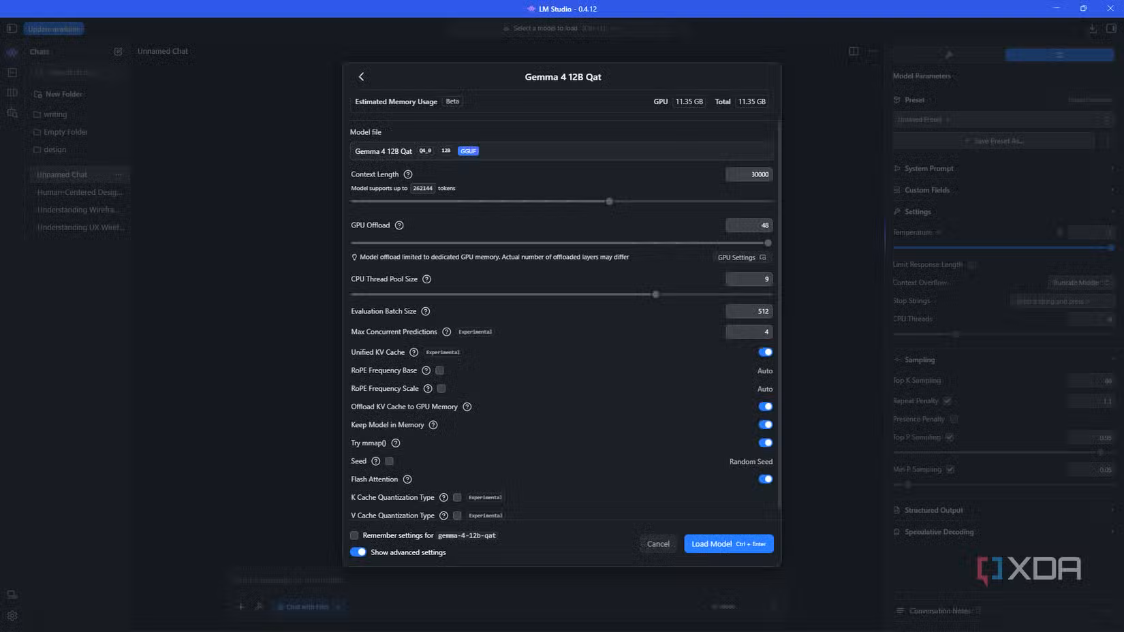This screenshot has height=632, width=1124.
Task: Open Seed help icon
Action: pos(375,461)
